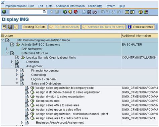Open documentation icon for Assign division to sales organization
The image size is (159, 127).
pyautogui.click(x=27, y=97)
